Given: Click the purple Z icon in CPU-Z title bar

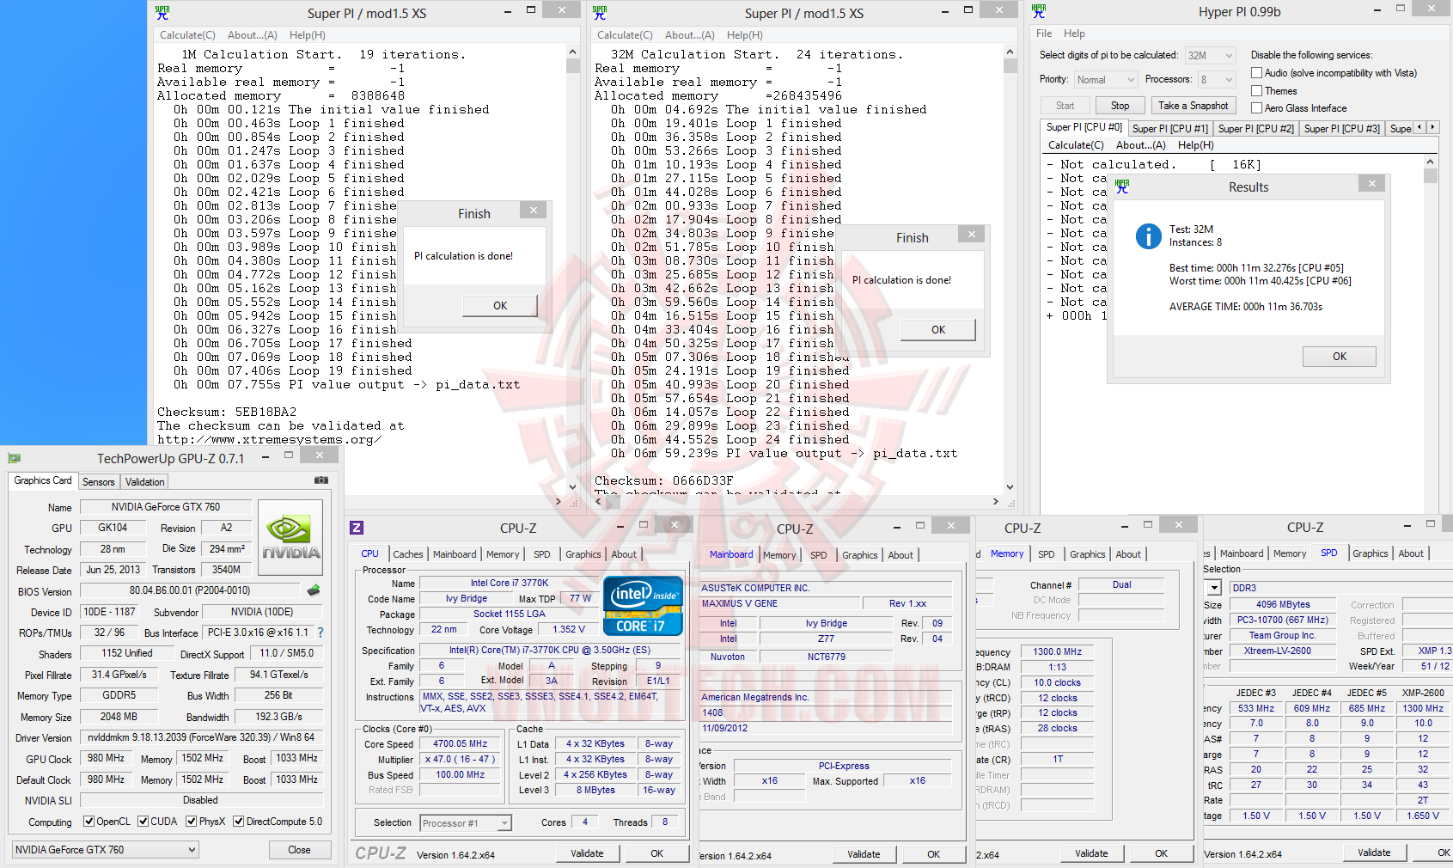Looking at the screenshot, I should click(x=357, y=528).
